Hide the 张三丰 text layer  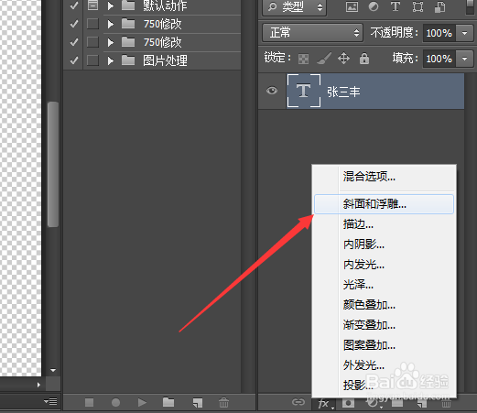(272, 91)
